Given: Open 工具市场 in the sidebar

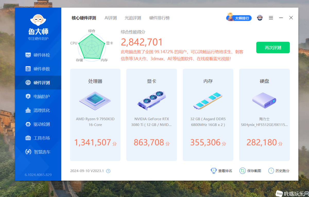Looking at the screenshot, I should pos(38,138).
